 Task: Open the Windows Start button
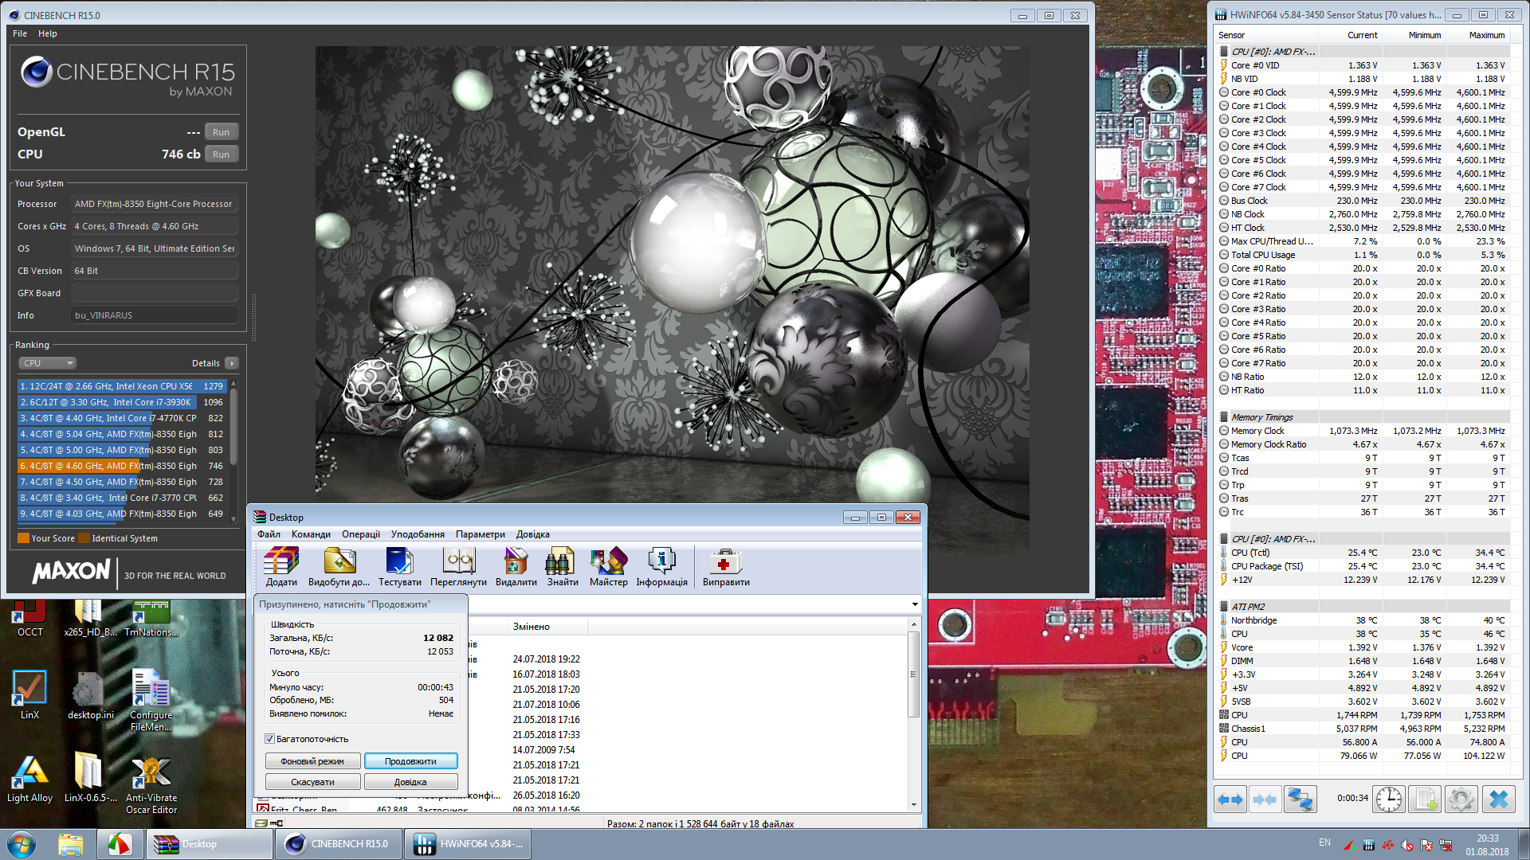pyautogui.click(x=22, y=844)
